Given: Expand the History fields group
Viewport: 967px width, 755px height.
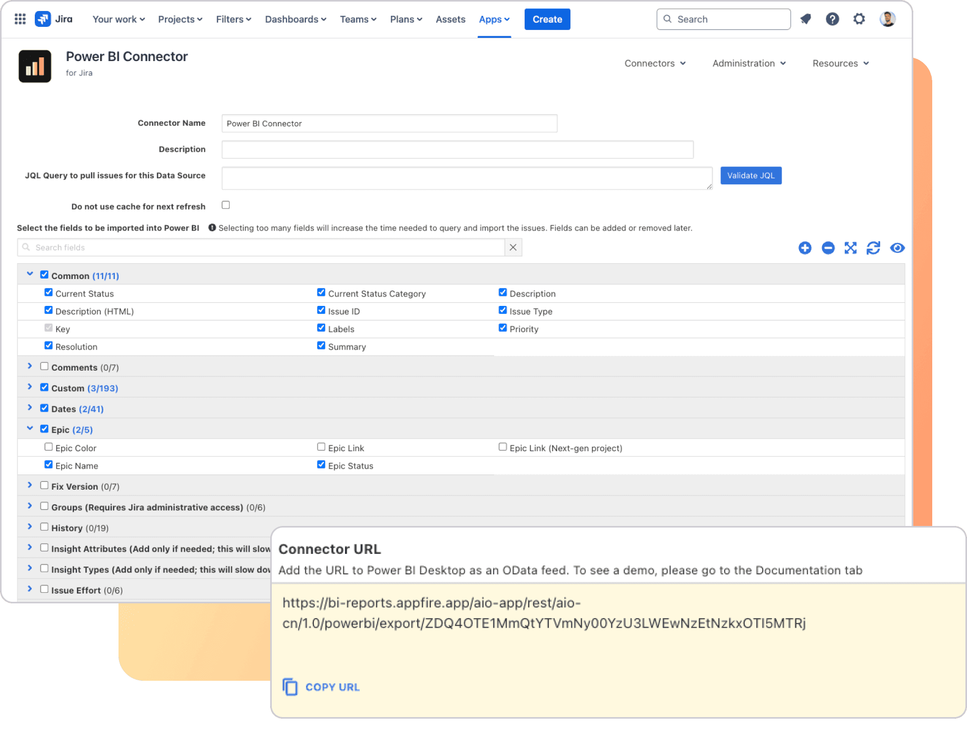Looking at the screenshot, I should pyautogui.click(x=30, y=526).
